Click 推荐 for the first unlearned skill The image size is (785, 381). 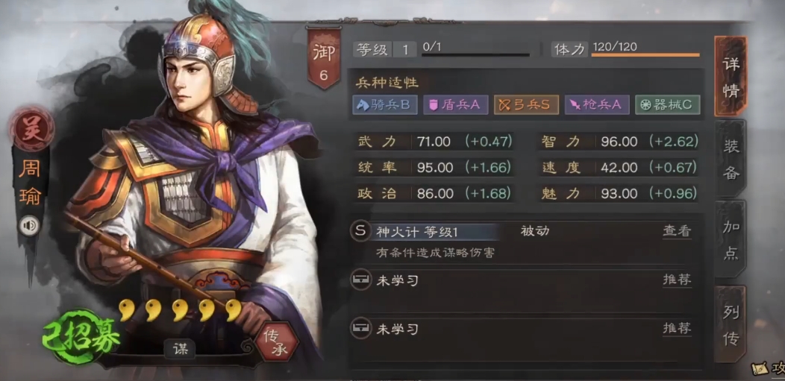point(677,280)
